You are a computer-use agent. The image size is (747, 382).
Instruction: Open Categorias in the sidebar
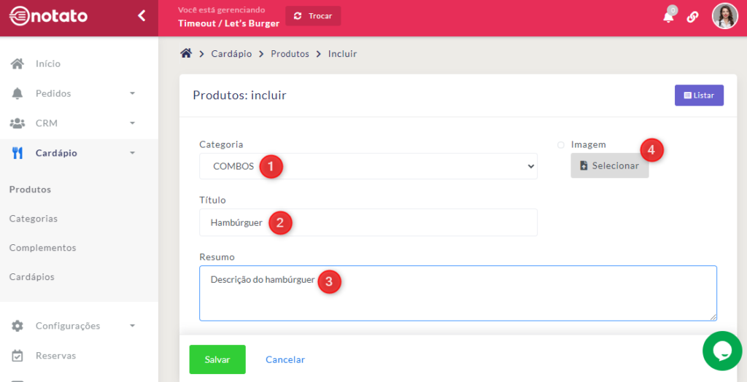[34, 219]
